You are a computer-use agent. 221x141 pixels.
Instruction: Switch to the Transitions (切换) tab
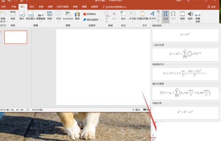[41, 7]
